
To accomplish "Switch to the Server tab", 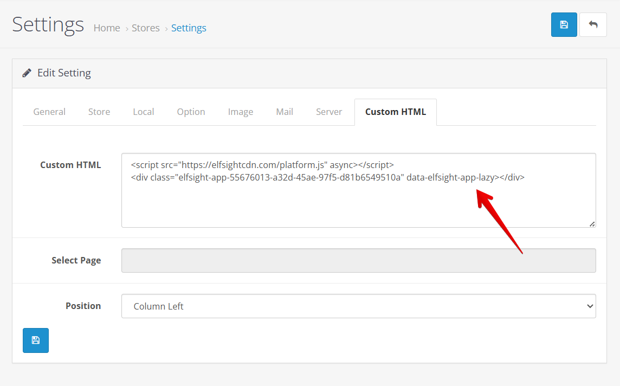I will point(329,112).
